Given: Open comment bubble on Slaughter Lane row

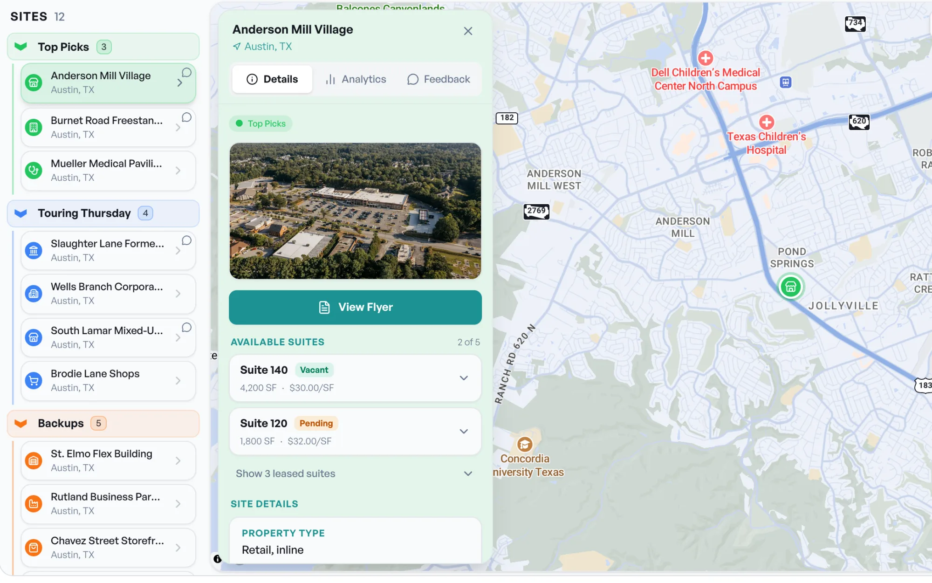Looking at the screenshot, I should point(186,240).
